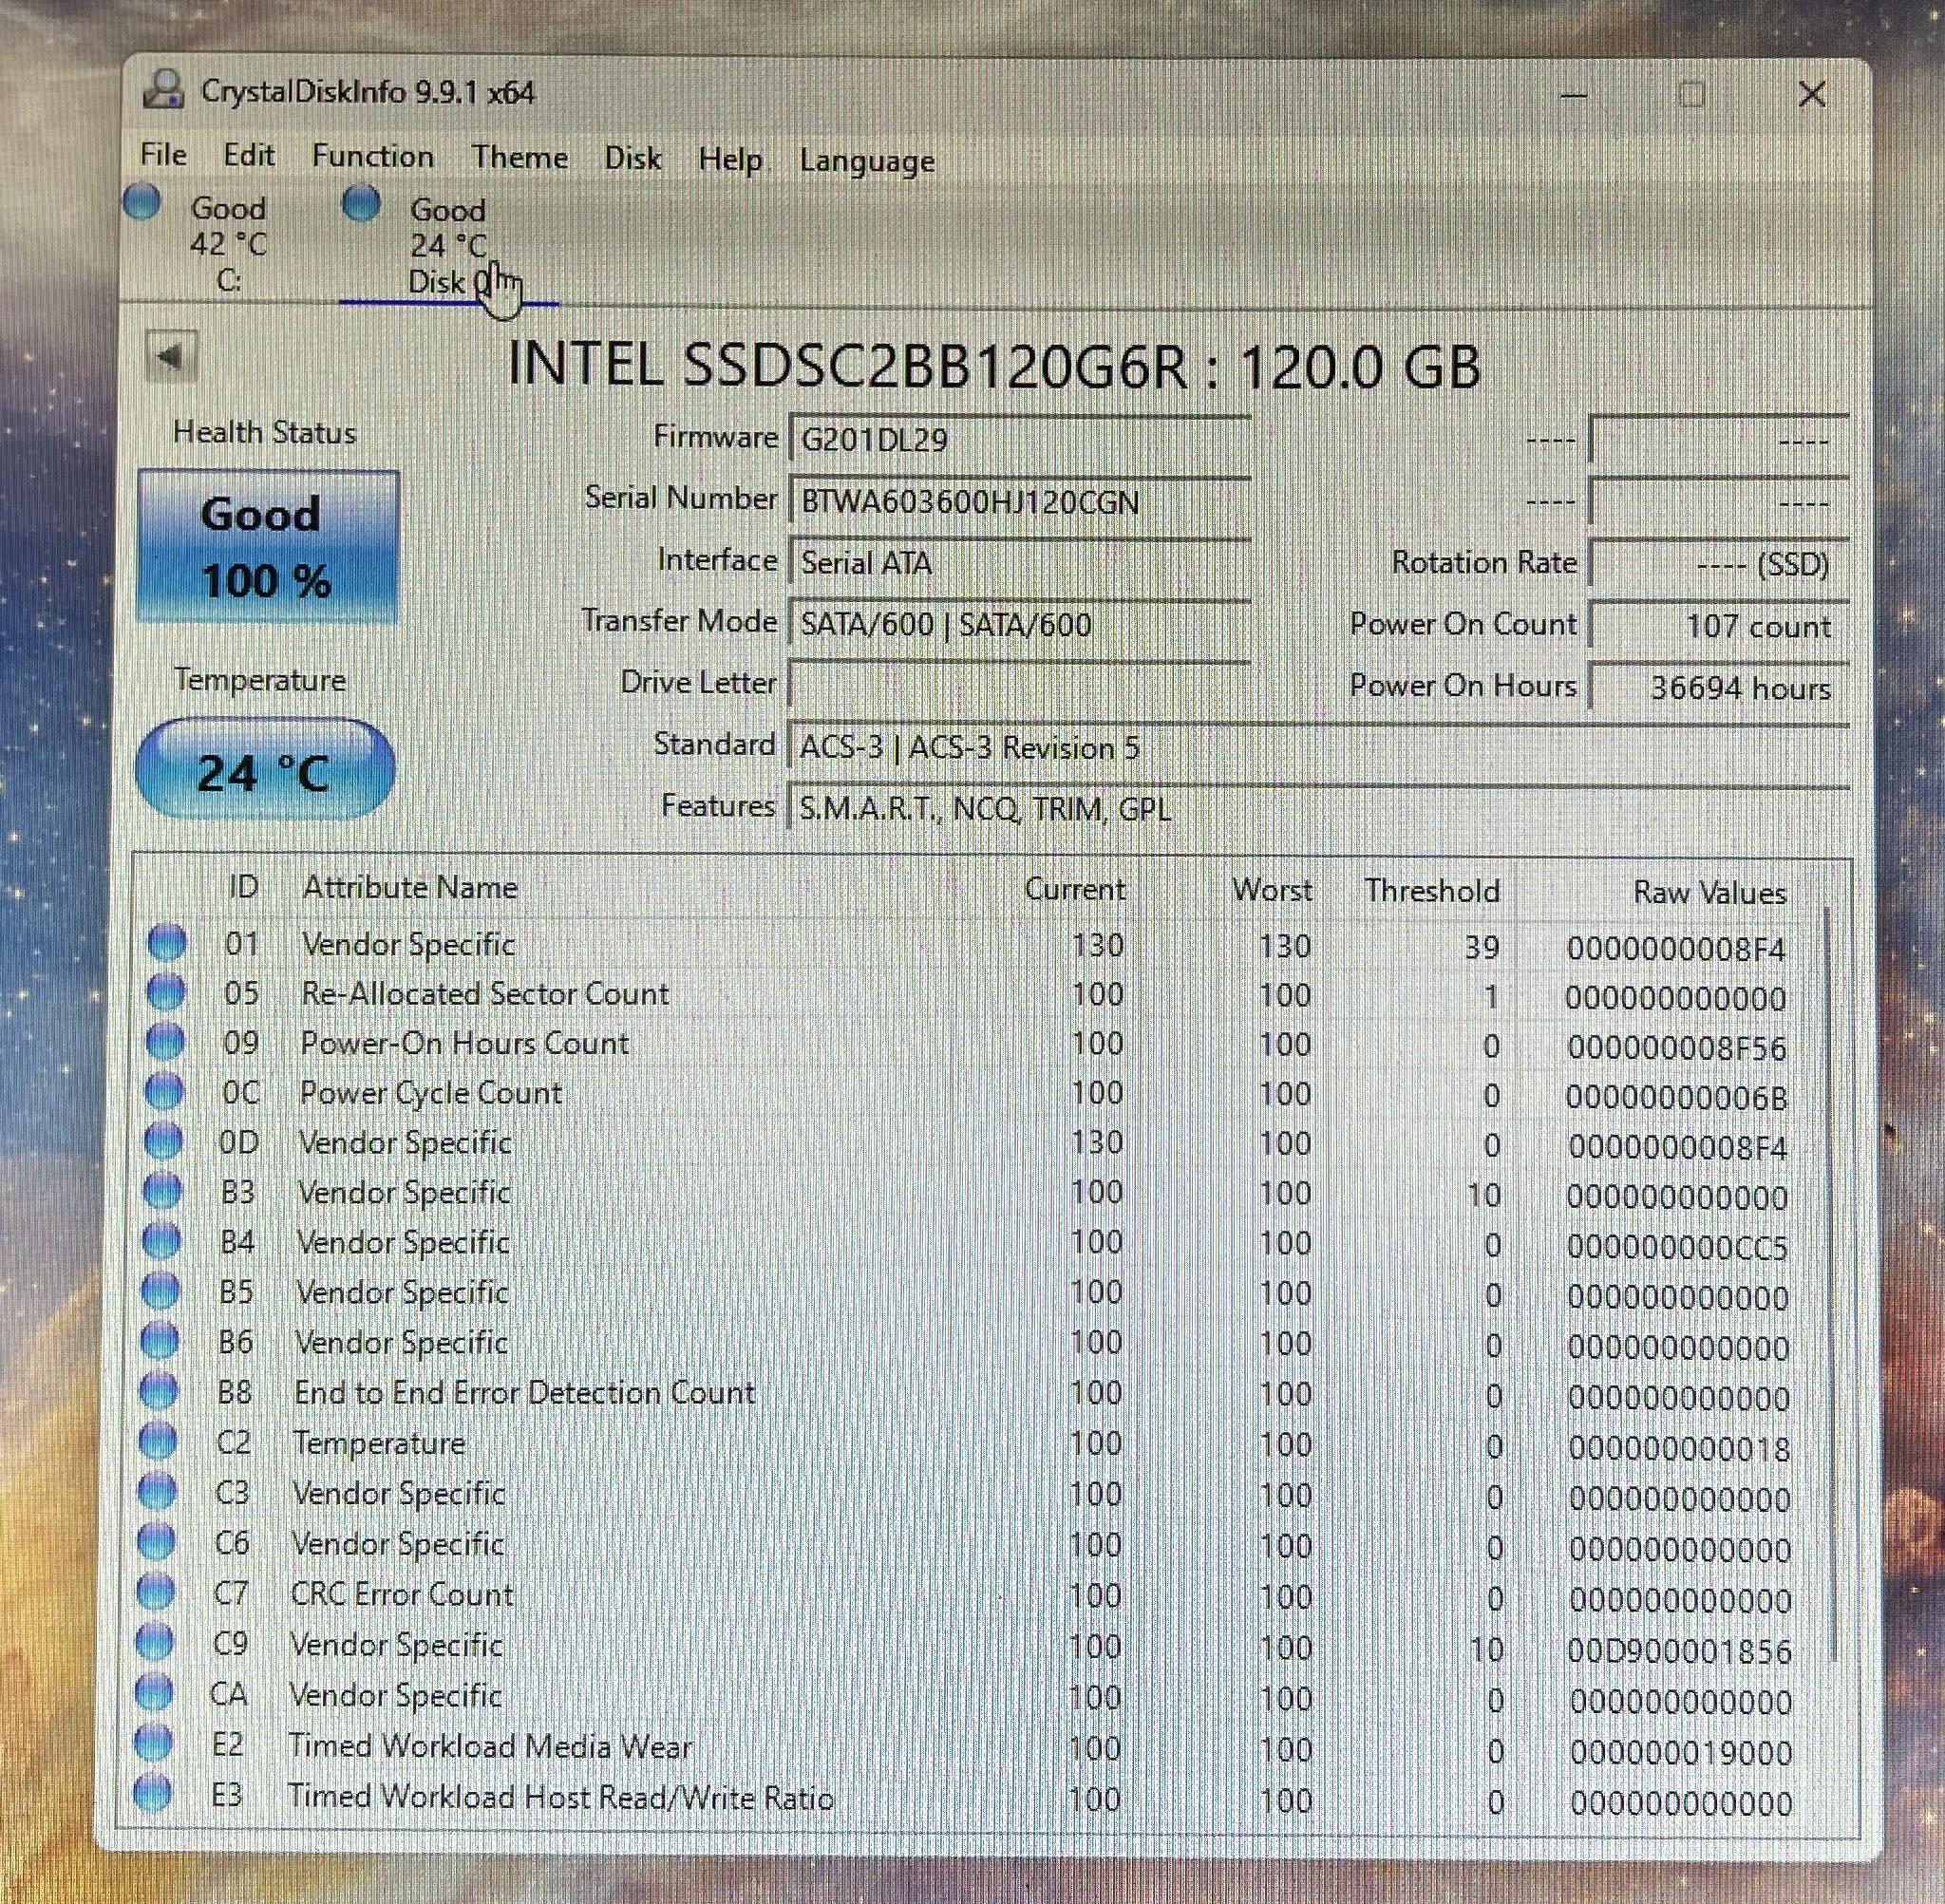This screenshot has height=1904, width=1945.
Task: Open the Help menu
Action: click(x=730, y=159)
